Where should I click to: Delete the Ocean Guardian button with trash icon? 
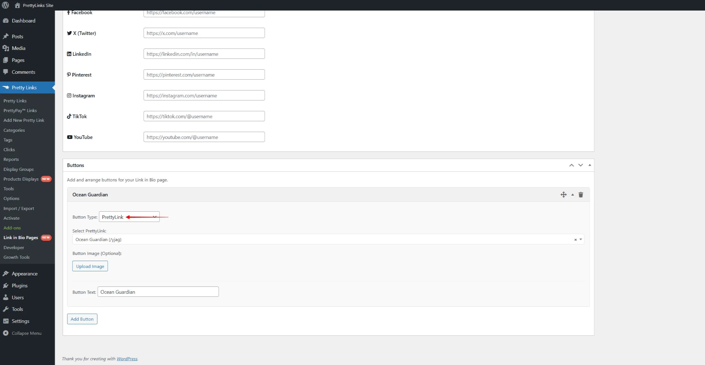click(x=581, y=195)
